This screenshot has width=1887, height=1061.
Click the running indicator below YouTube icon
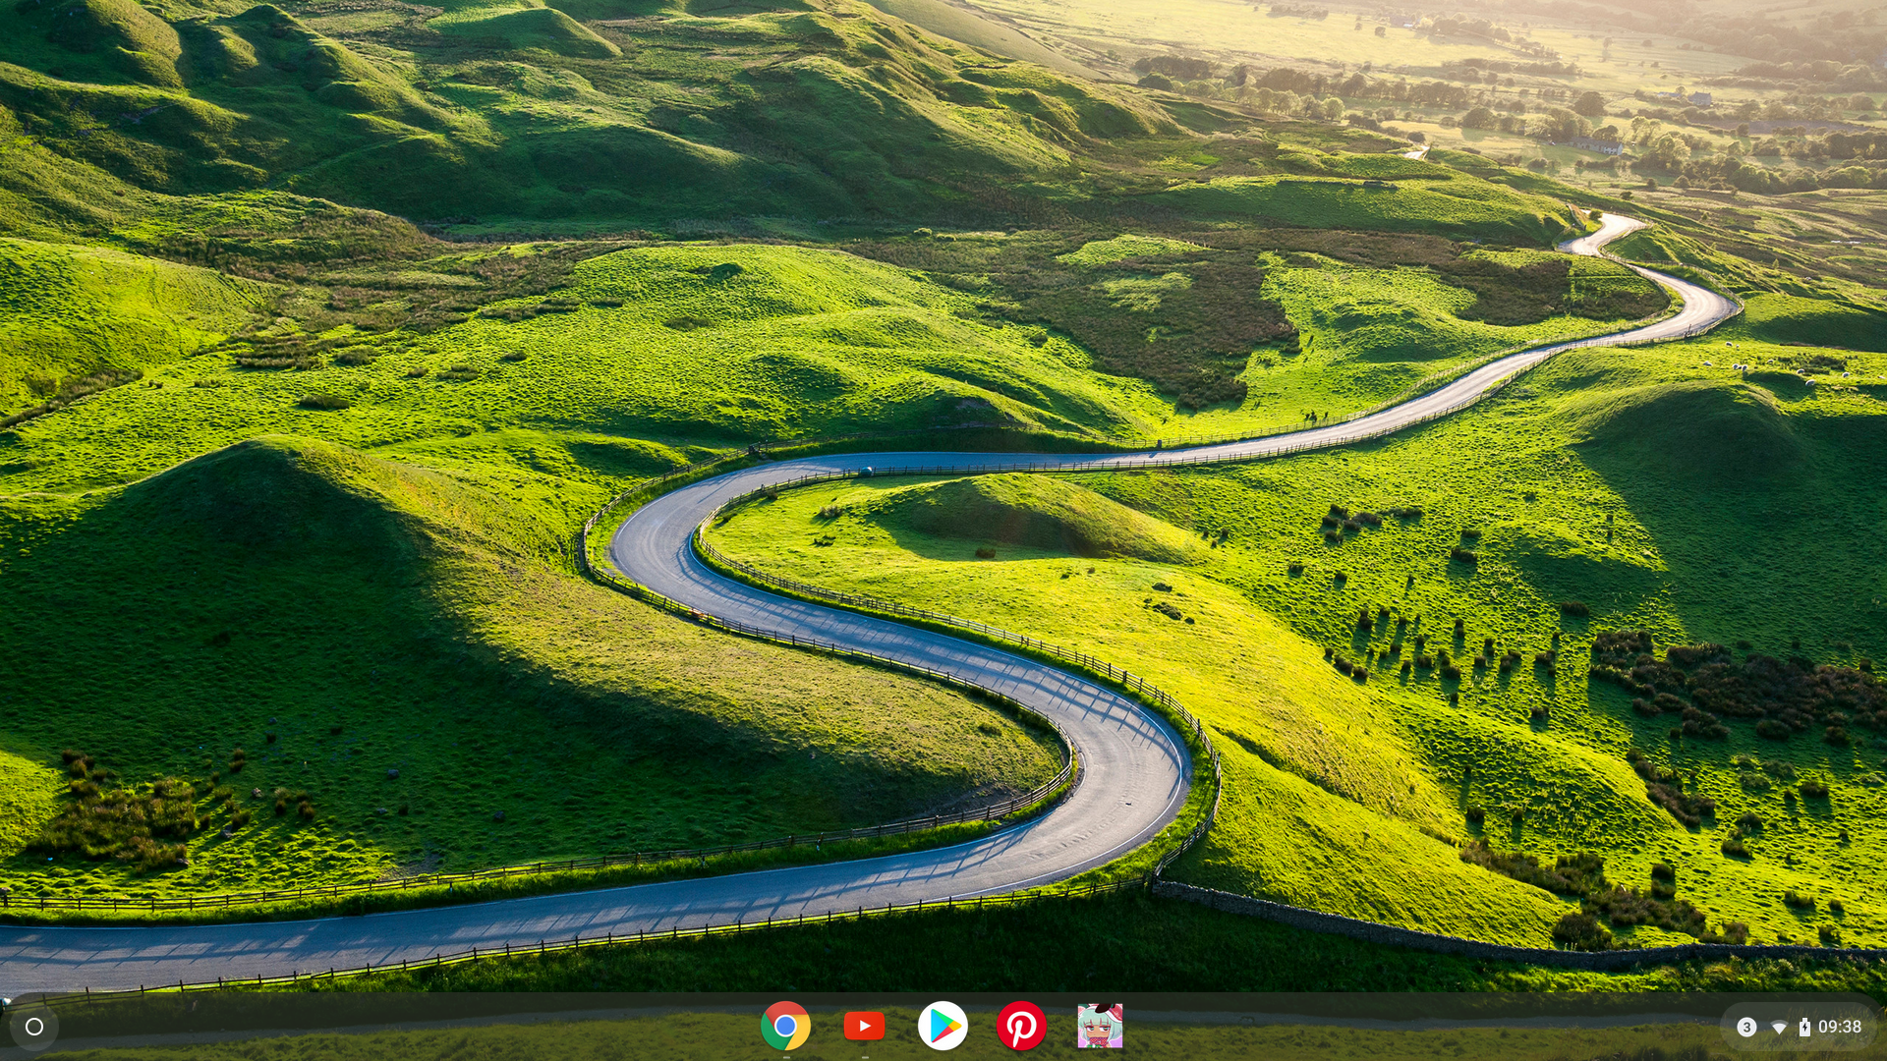pyautogui.click(x=864, y=1058)
